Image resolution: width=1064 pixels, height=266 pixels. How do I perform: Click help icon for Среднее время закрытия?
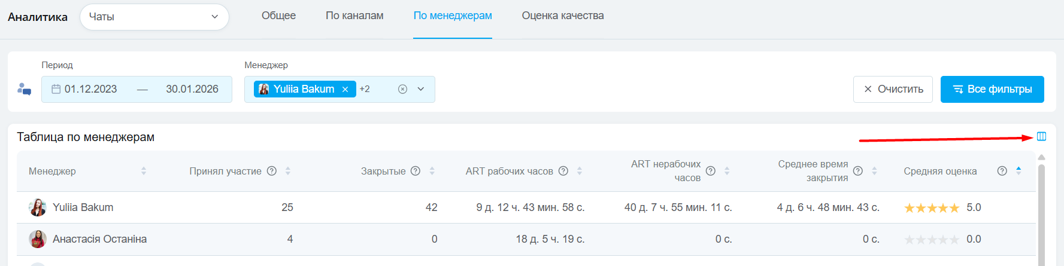tap(858, 171)
